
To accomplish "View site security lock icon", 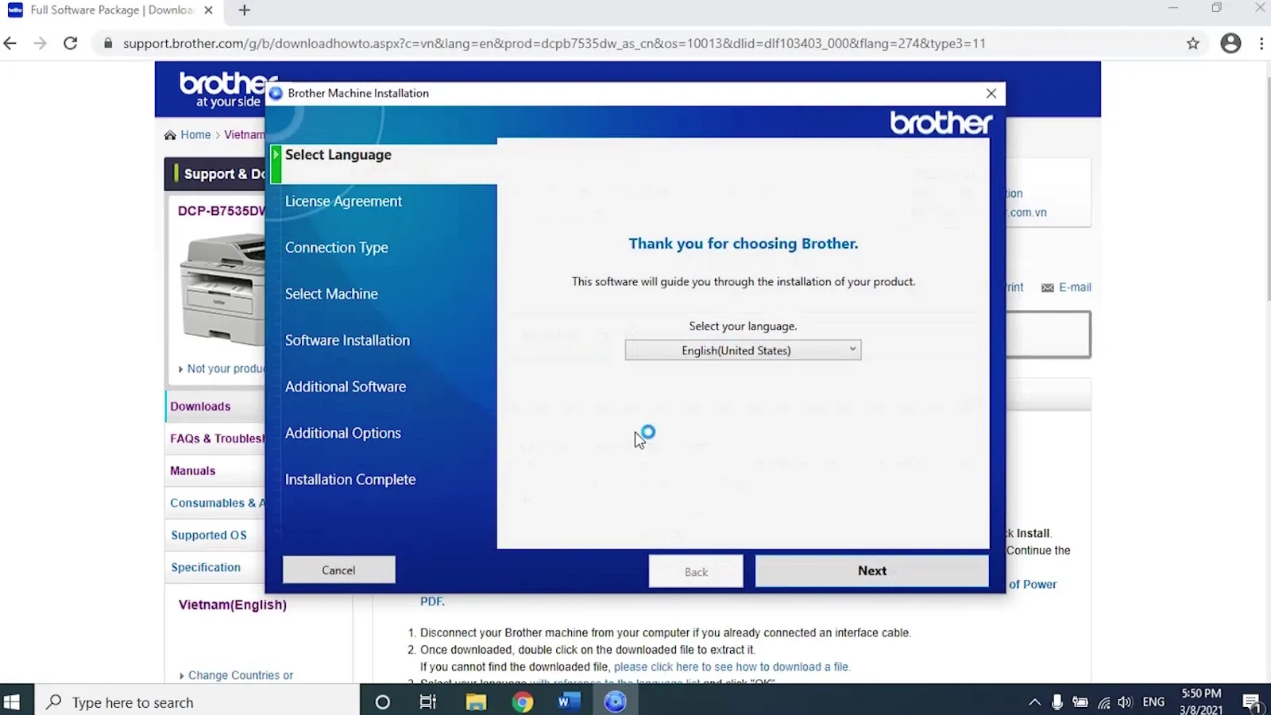I will (108, 44).
